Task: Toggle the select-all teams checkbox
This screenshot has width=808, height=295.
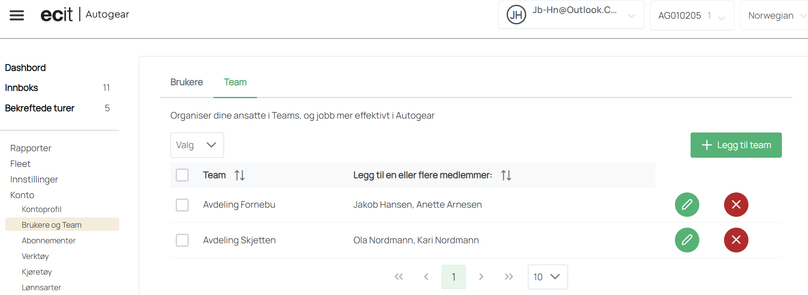Action: coord(182,175)
